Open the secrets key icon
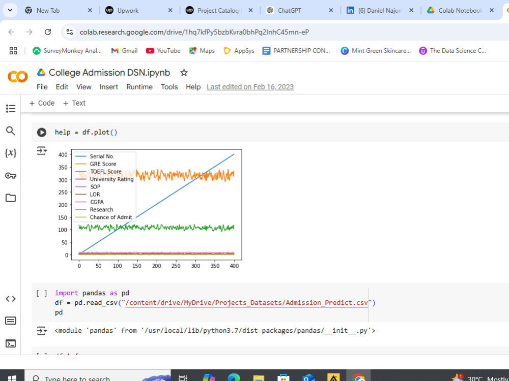509x381 pixels. 11,176
